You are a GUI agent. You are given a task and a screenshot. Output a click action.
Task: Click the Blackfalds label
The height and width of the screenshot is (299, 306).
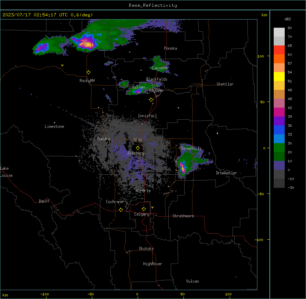coord(157,79)
